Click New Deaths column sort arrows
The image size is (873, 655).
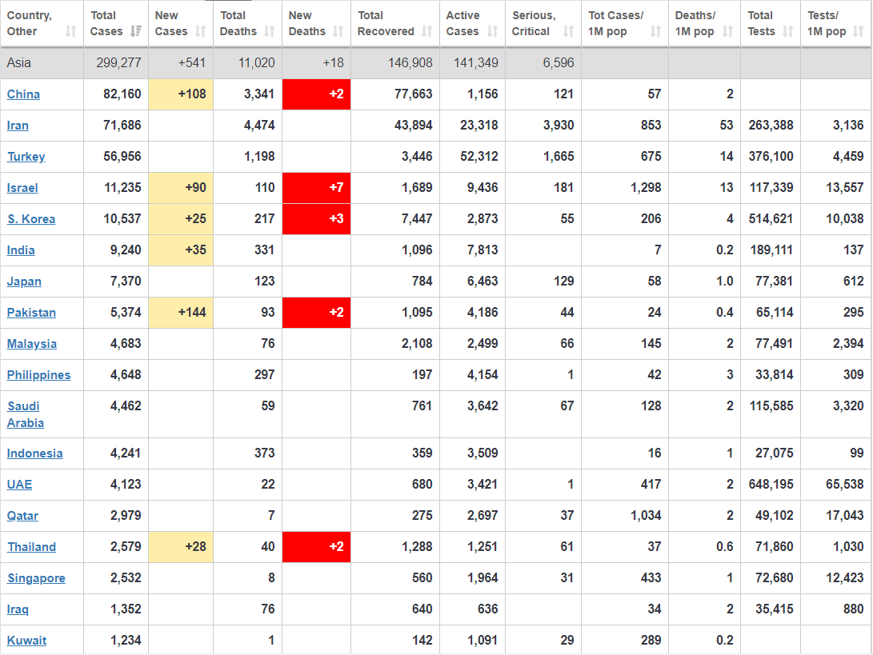pos(338,32)
